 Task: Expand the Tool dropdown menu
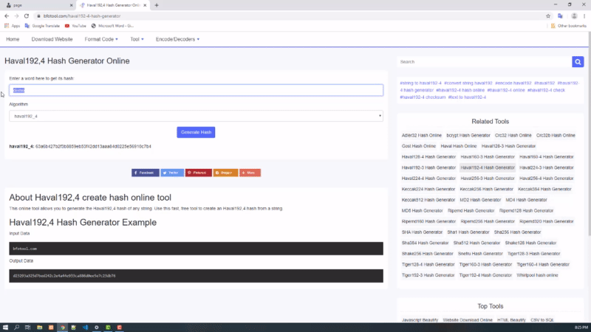(137, 39)
